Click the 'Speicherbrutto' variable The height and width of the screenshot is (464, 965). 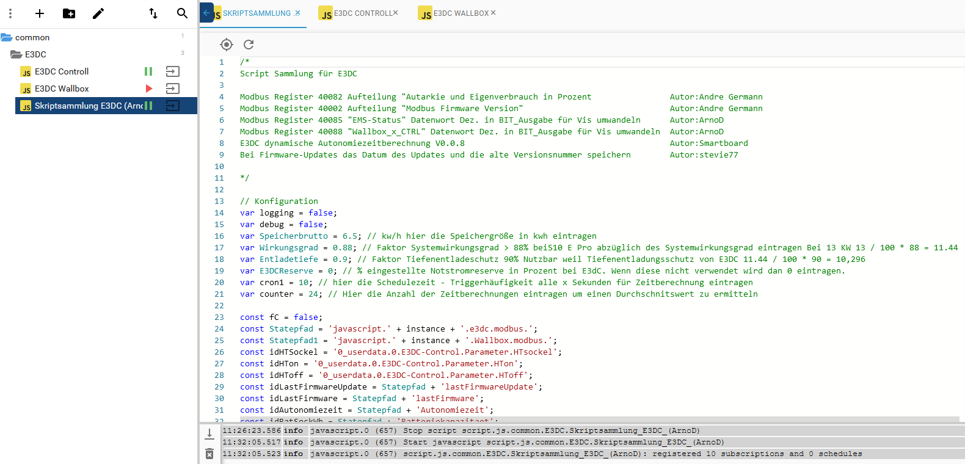point(293,236)
